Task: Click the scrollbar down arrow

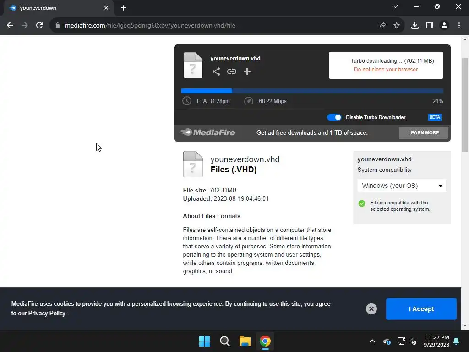Action: [x=465, y=326]
